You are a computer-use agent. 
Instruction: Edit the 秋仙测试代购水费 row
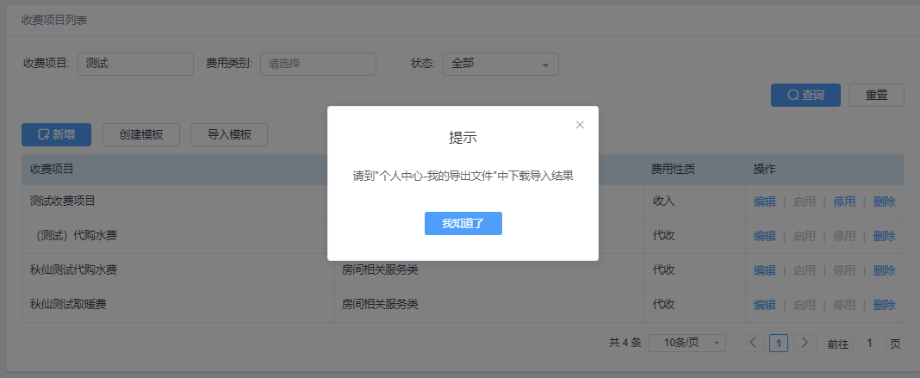pos(765,270)
